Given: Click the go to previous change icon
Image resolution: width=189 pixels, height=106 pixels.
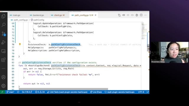Looking at the screenshot, I should tap(123, 15).
